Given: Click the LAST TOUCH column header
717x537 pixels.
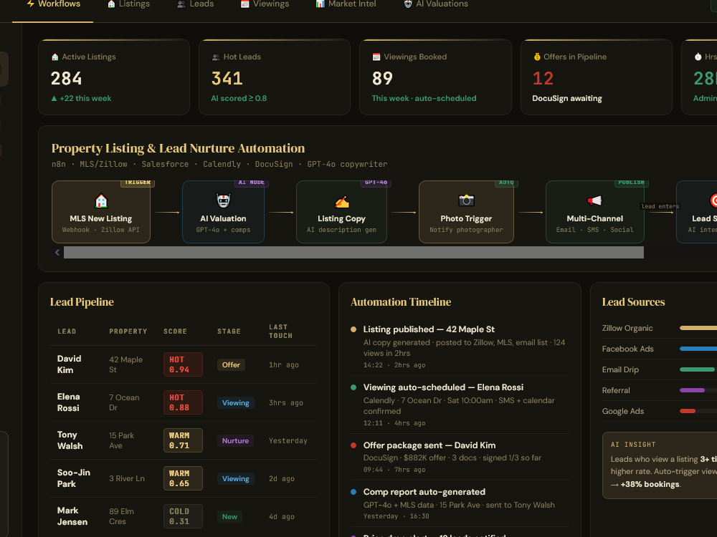Looking at the screenshot, I should coord(280,332).
